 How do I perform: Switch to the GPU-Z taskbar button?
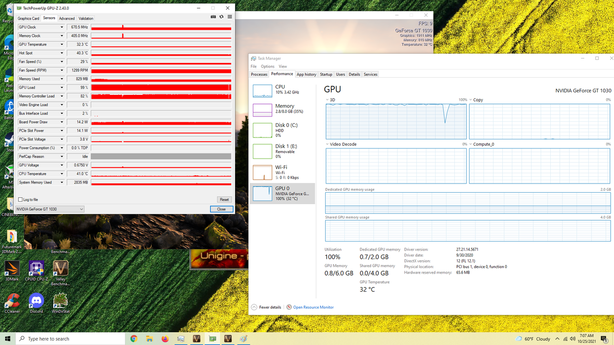212,339
